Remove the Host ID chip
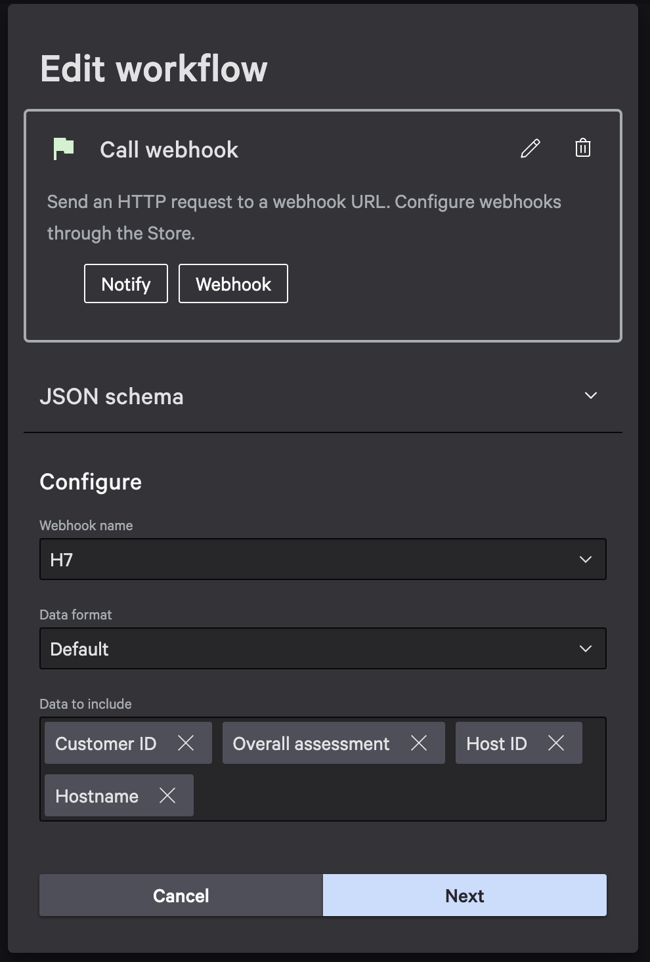This screenshot has width=650, height=962. 556,743
